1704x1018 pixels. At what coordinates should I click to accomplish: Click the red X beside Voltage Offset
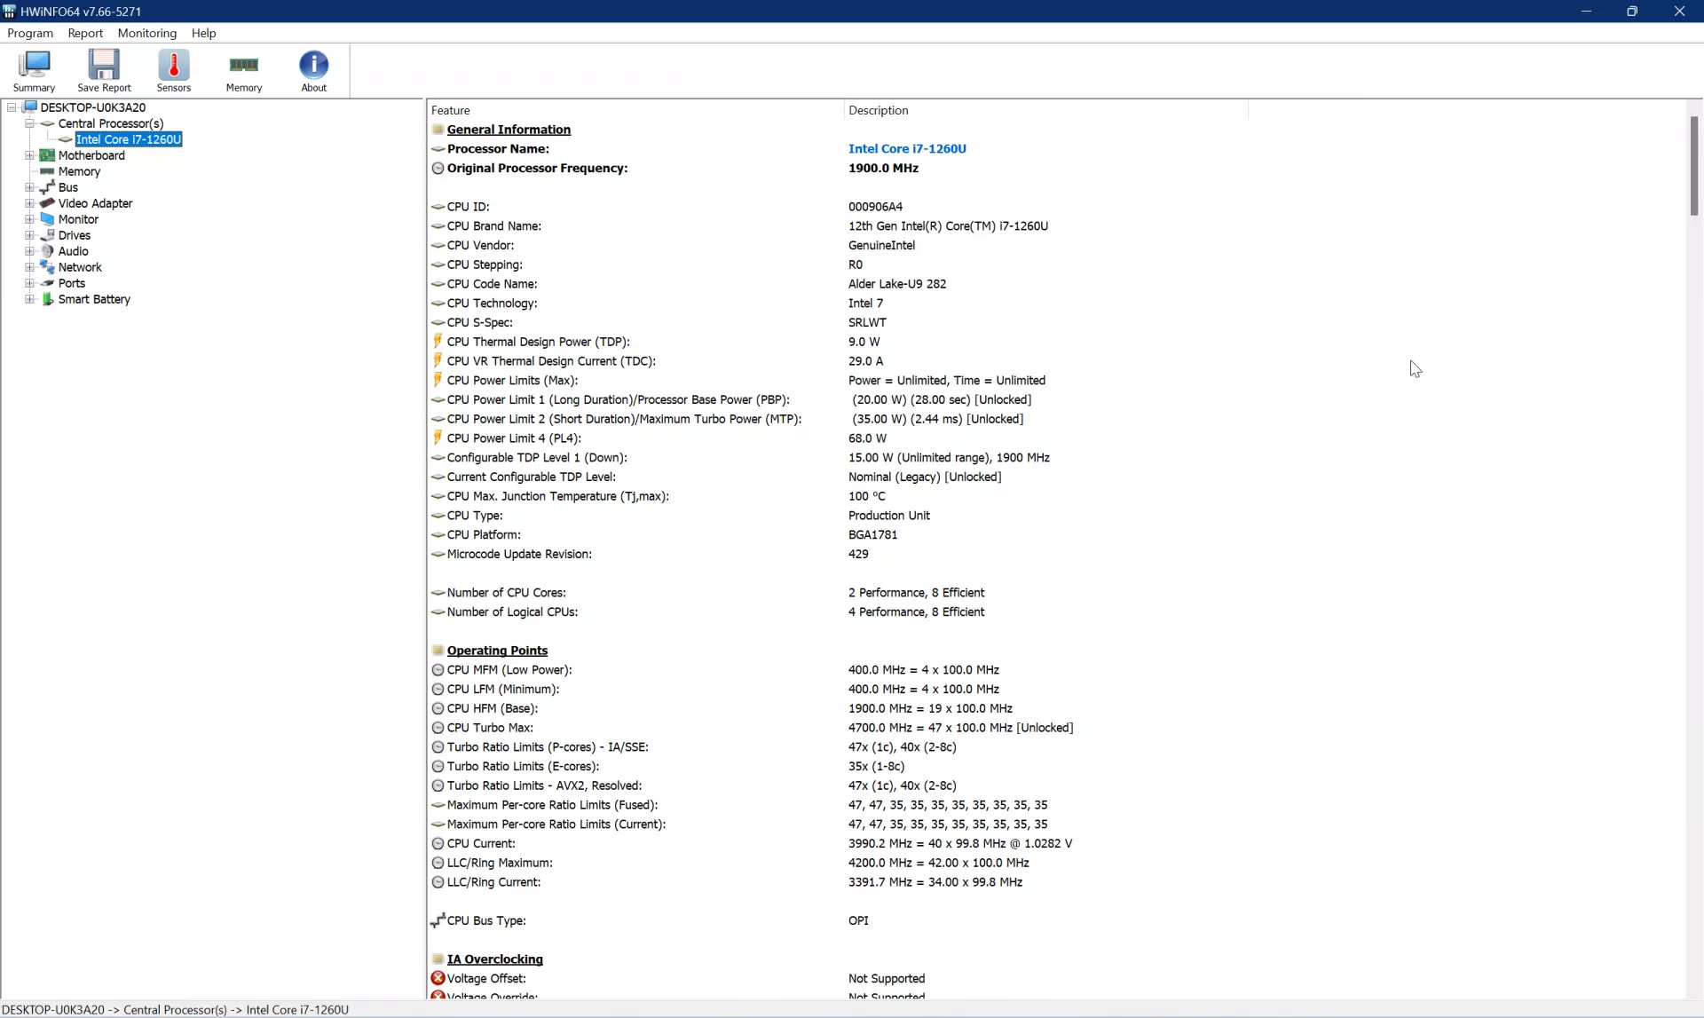tap(438, 978)
